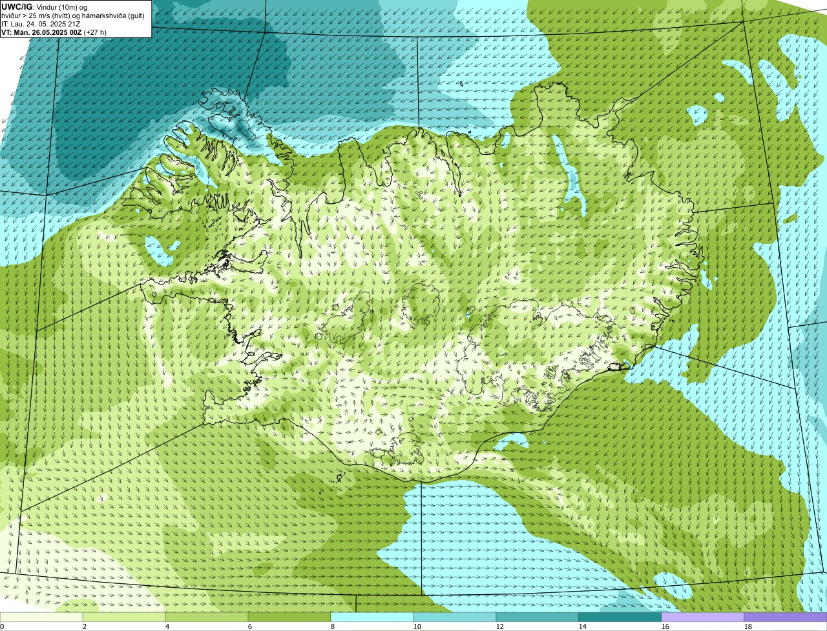Click the 4–6 m/s legend color swatch
The image size is (827, 631).
207,617
